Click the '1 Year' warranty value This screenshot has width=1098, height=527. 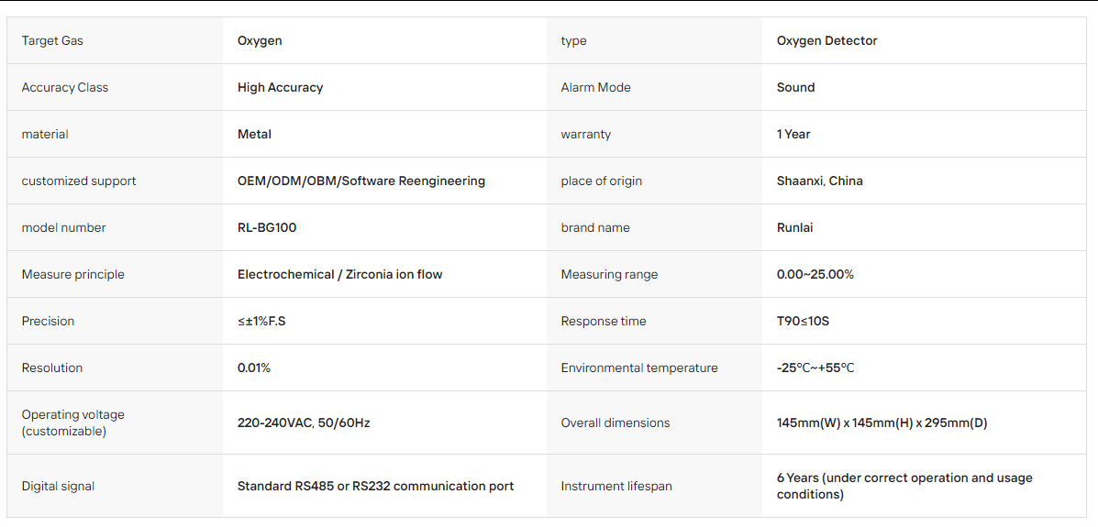click(x=793, y=135)
